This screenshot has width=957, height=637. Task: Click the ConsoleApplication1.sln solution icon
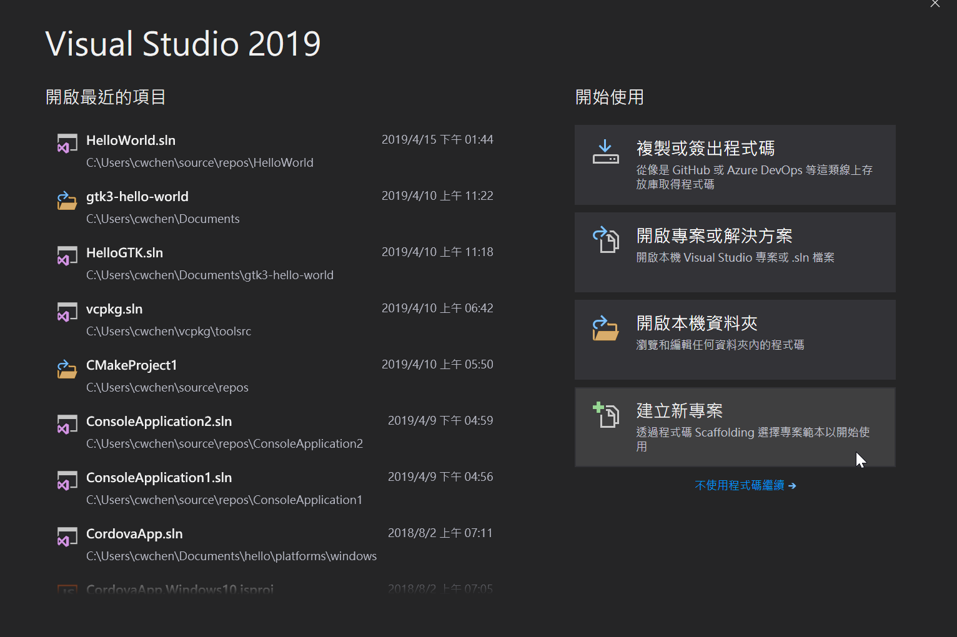click(67, 481)
